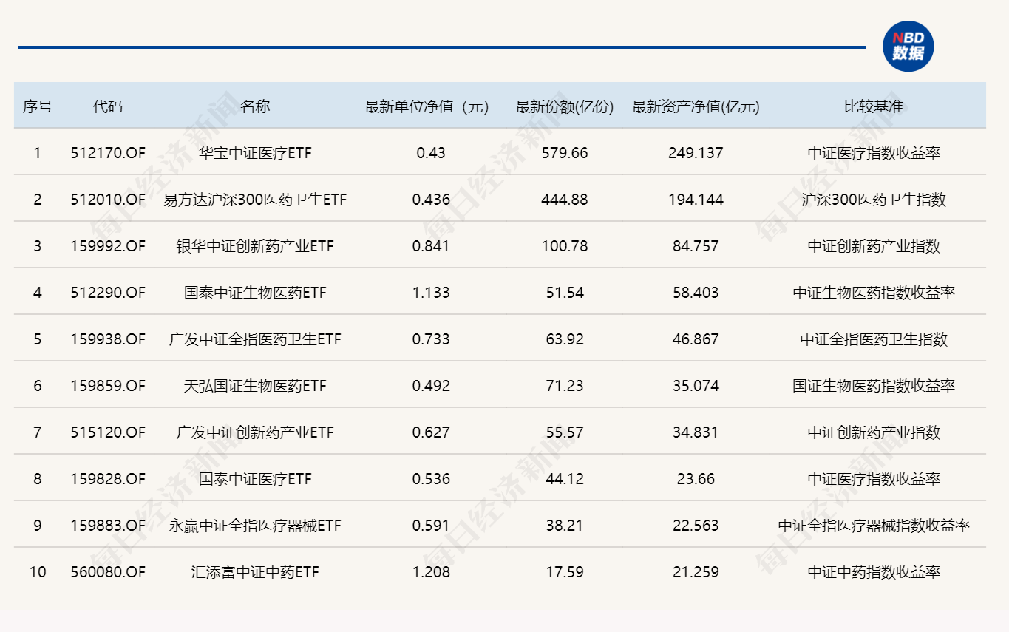Image resolution: width=1009 pixels, height=632 pixels.
Task: Click asset value 194.144
Action: tap(696, 200)
